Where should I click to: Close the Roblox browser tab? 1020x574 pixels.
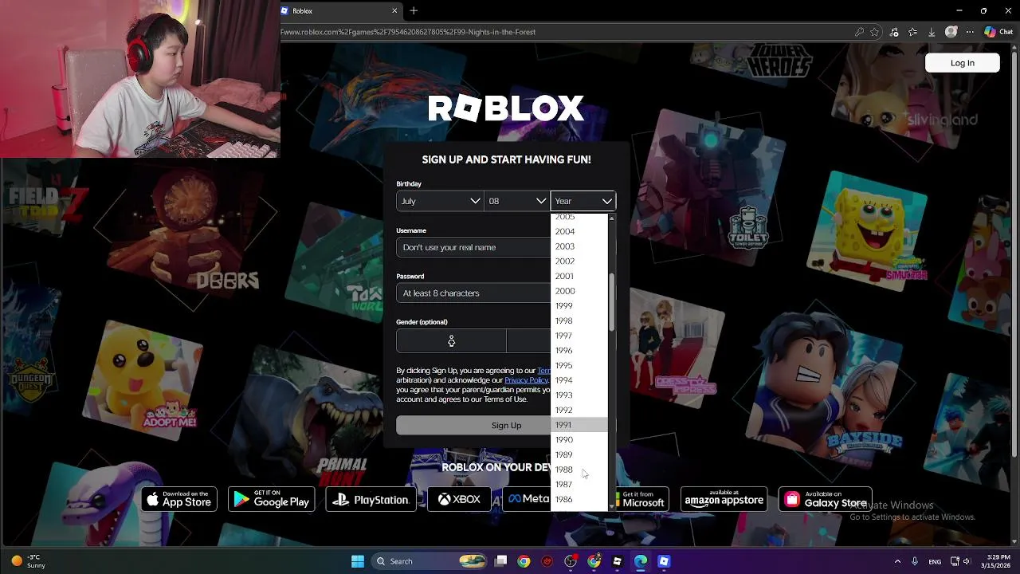(394, 11)
